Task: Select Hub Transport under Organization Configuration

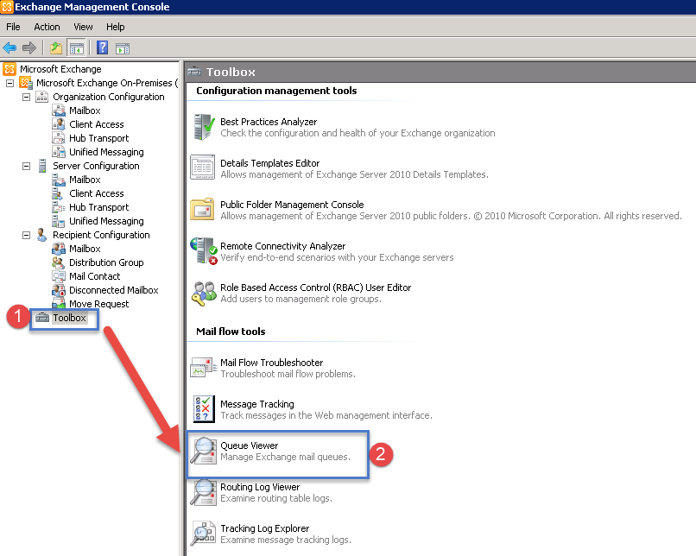Action: point(99,138)
